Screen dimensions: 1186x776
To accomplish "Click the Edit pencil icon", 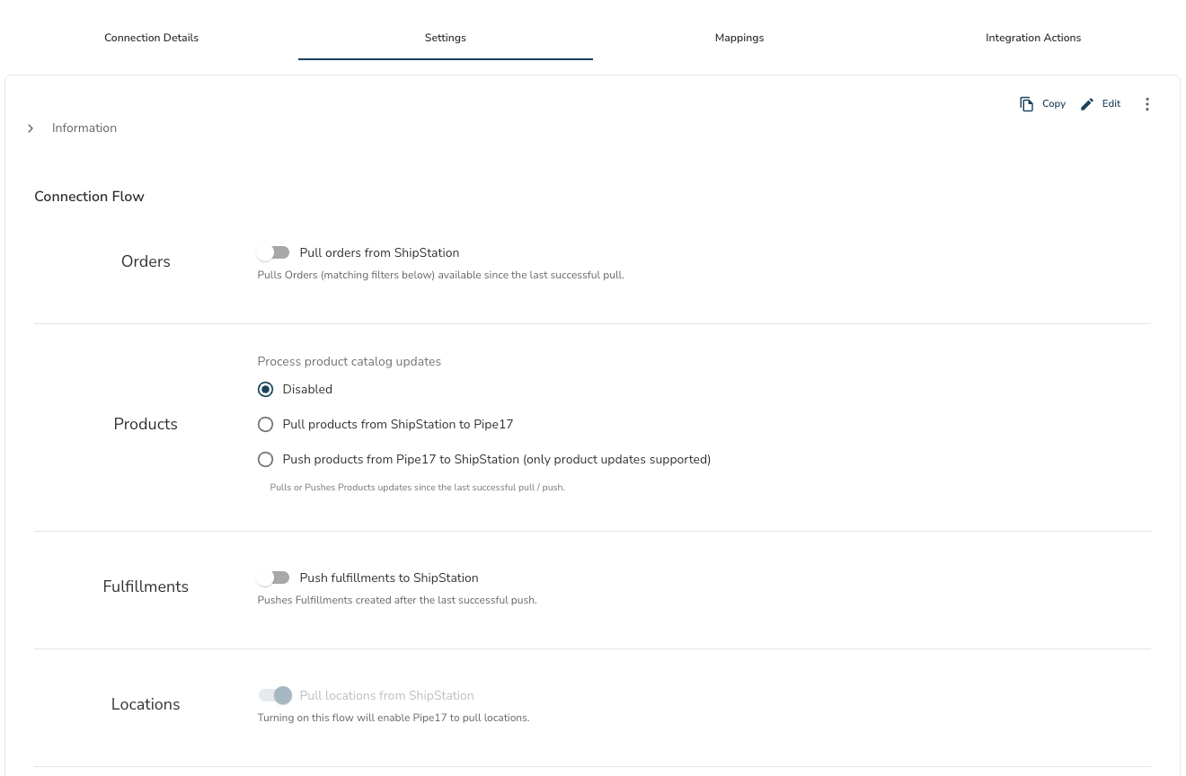I will (x=1087, y=104).
